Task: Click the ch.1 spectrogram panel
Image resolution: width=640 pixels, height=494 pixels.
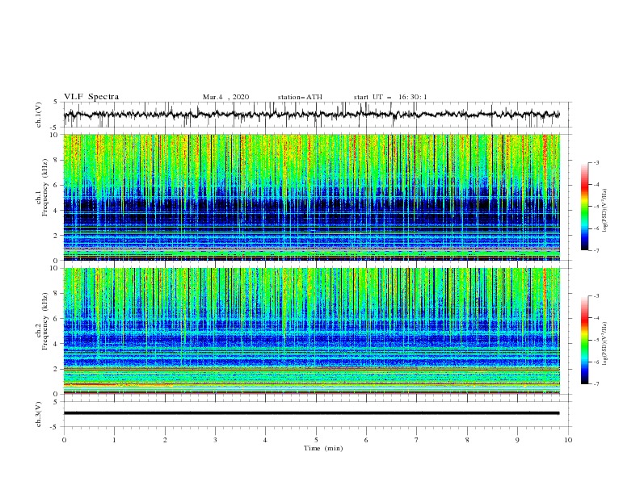Action: [312, 197]
